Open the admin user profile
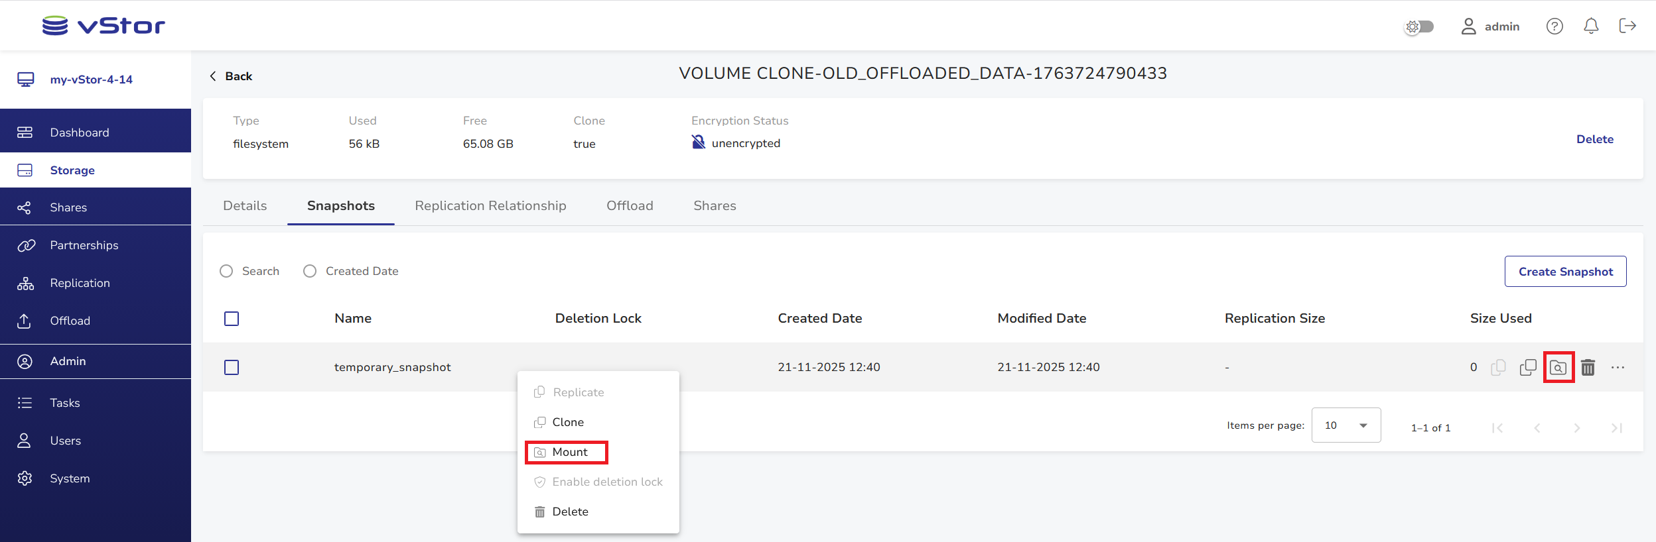1656x542 pixels. pyautogui.click(x=1490, y=27)
